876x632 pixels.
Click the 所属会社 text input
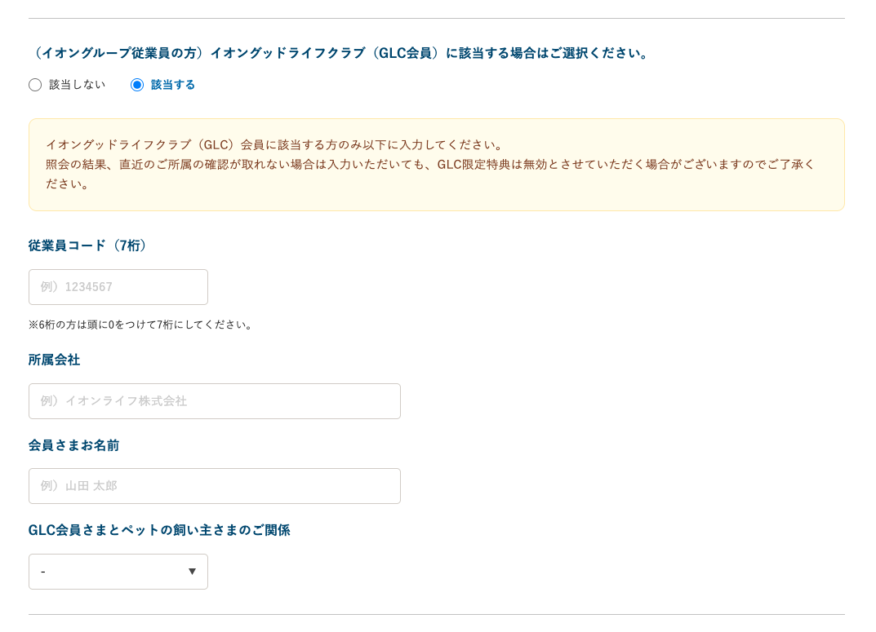coord(215,401)
